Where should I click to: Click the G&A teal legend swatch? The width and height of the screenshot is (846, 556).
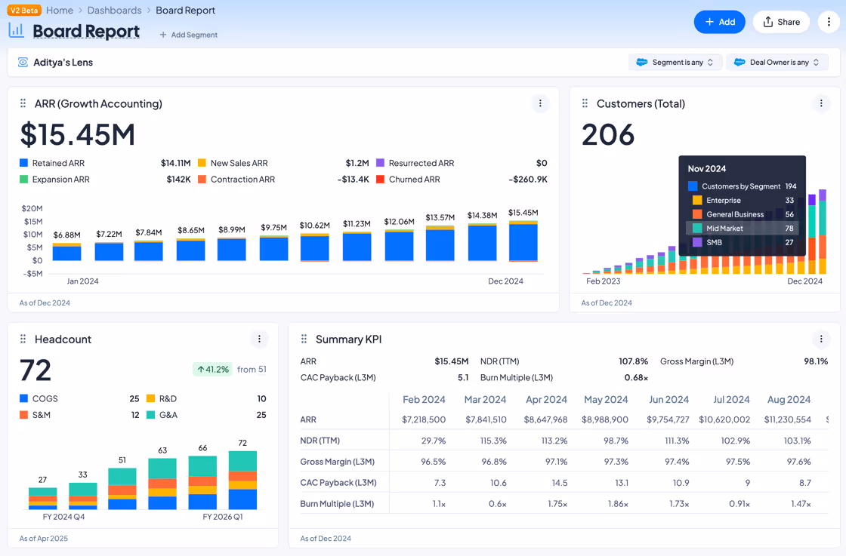pyautogui.click(x=151, y=415)
